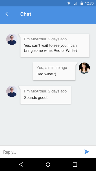Tap the battery status icon
The width and height of the screenshot is (96, 171).
pos(82,3)
